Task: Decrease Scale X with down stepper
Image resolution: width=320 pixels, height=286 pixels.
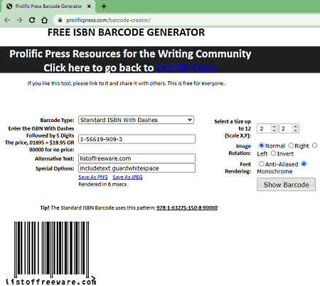Action: click(274, 131)
